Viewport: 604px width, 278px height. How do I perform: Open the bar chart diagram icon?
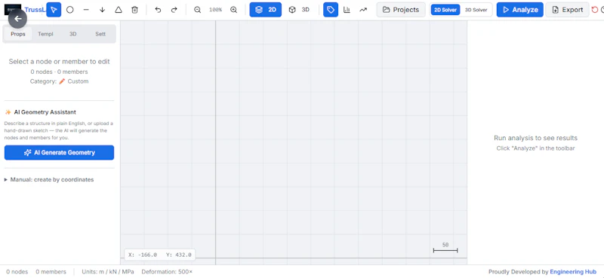(x=347, y=10)
